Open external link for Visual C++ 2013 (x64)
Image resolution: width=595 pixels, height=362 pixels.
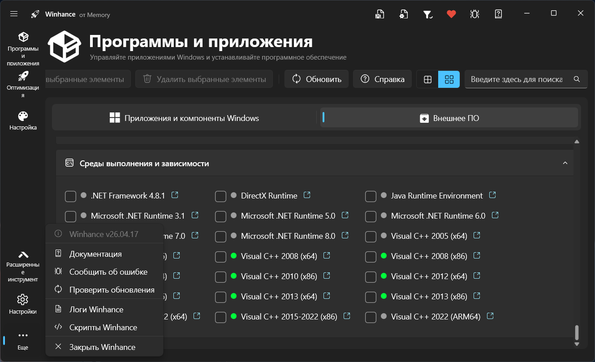click(327, 296)
